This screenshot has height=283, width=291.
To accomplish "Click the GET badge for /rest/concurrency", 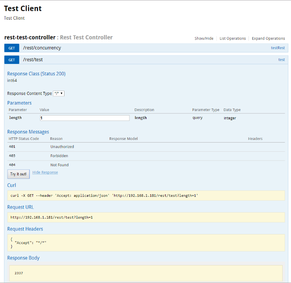I will pos(12,48).
